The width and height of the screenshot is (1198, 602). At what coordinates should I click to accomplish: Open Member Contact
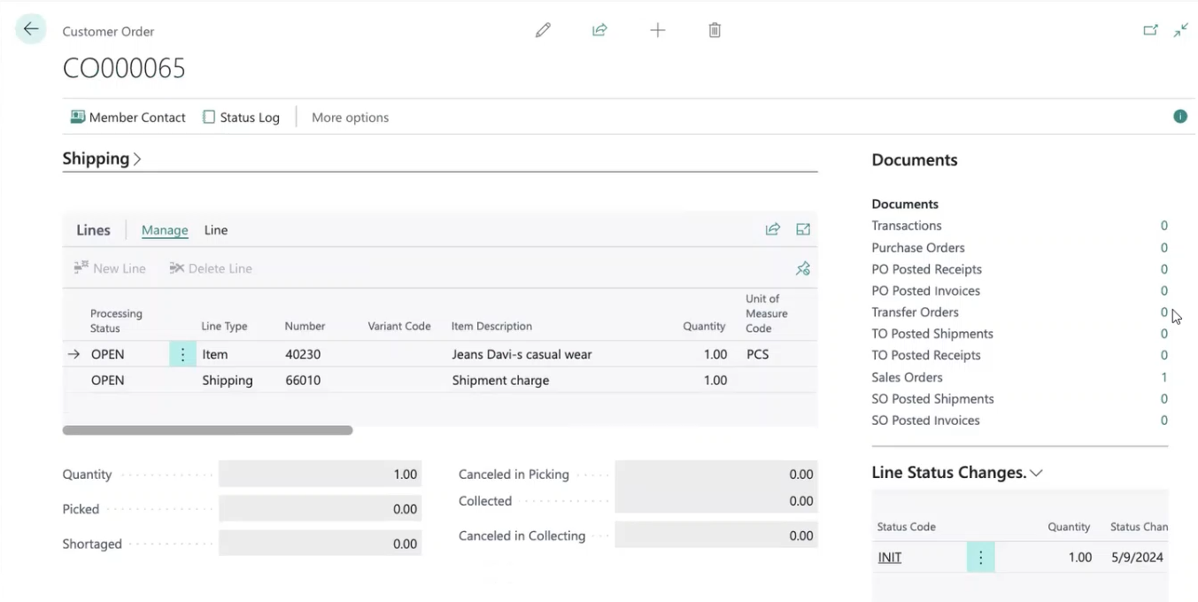(128, 117)
